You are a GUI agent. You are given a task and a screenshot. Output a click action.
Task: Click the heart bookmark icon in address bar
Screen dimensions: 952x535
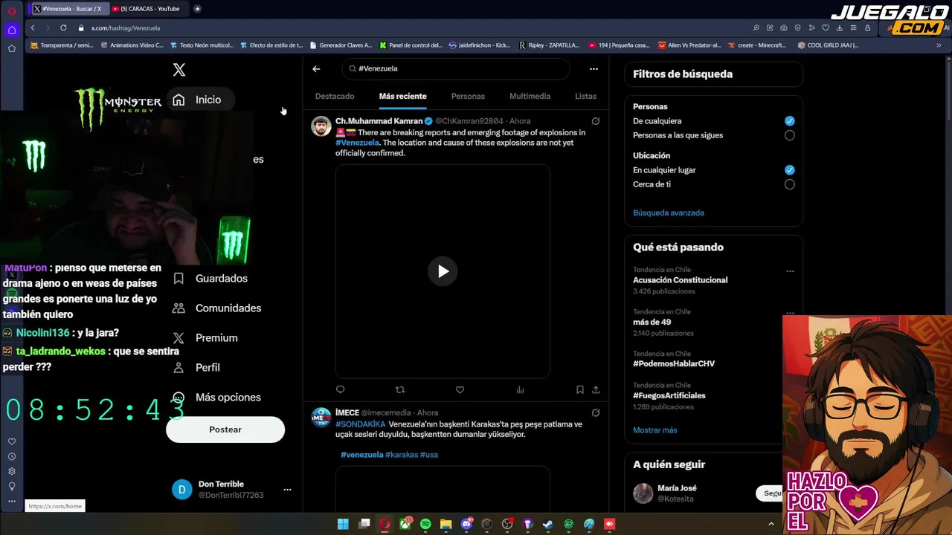click(826, 27)
